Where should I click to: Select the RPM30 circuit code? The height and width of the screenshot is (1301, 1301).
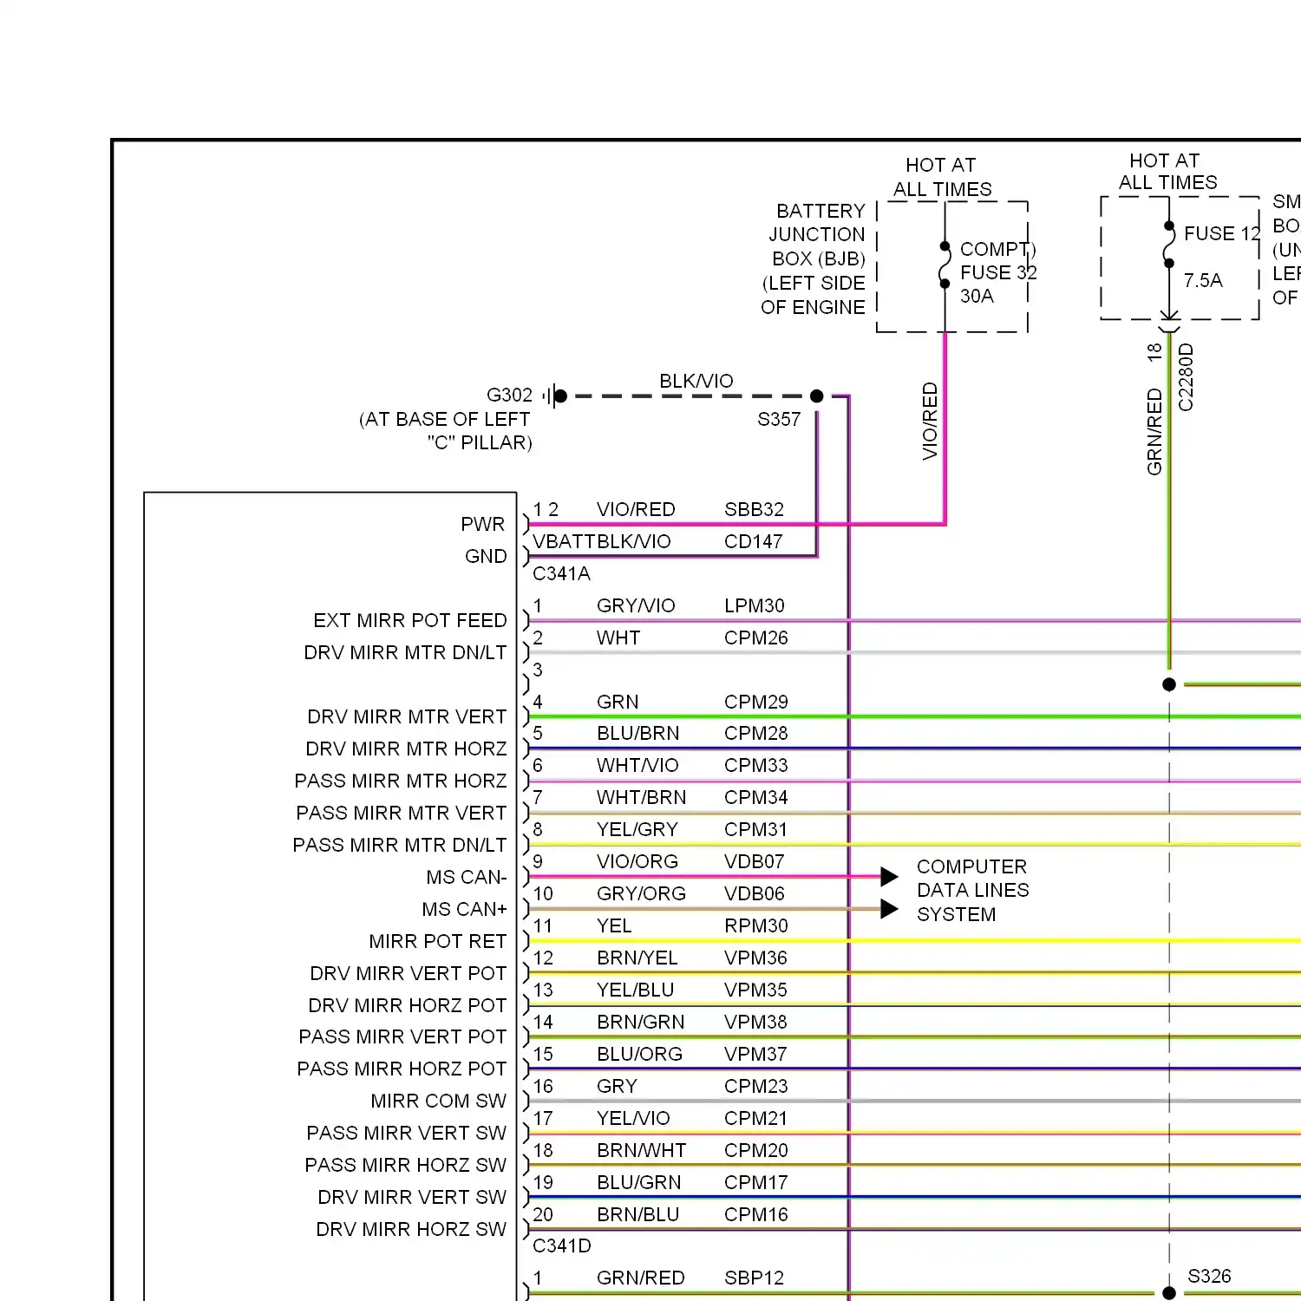tap(756, 925)
